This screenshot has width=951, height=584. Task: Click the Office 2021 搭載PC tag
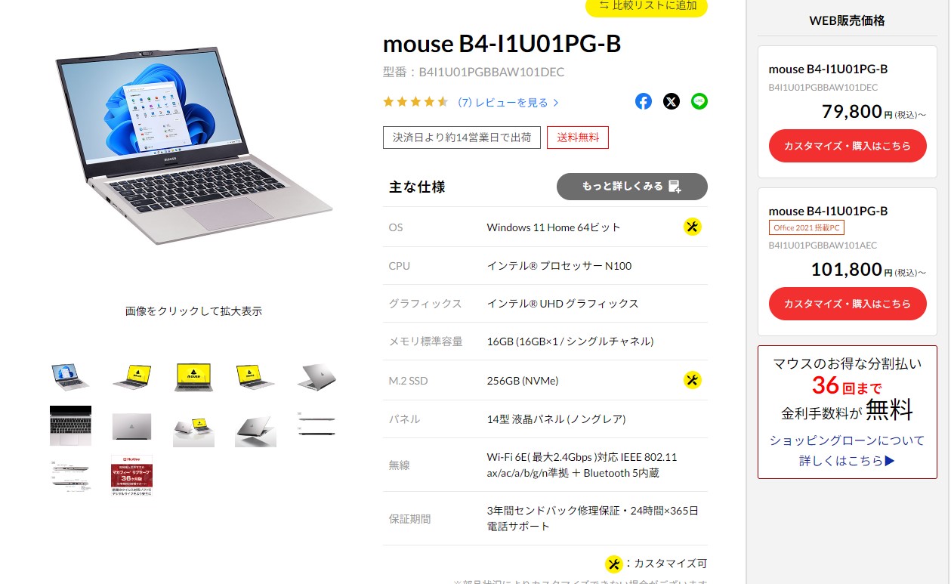pos(807,227)
